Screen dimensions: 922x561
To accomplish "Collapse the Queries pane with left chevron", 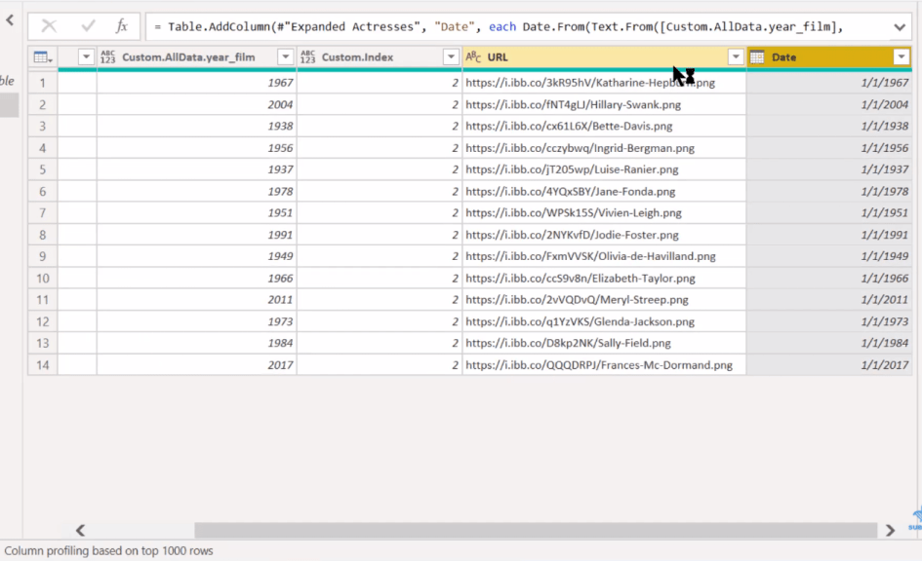I will click(10, 19).
